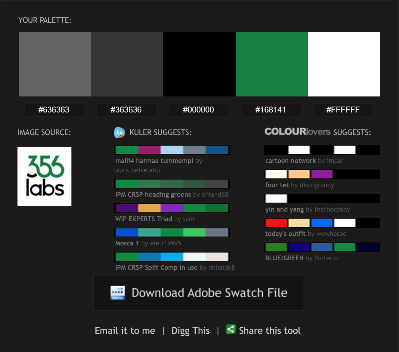The height and width of the screenshot is (352, 399).
Task: Click the today's outfit color strip
Action: [x=322, y=223]
